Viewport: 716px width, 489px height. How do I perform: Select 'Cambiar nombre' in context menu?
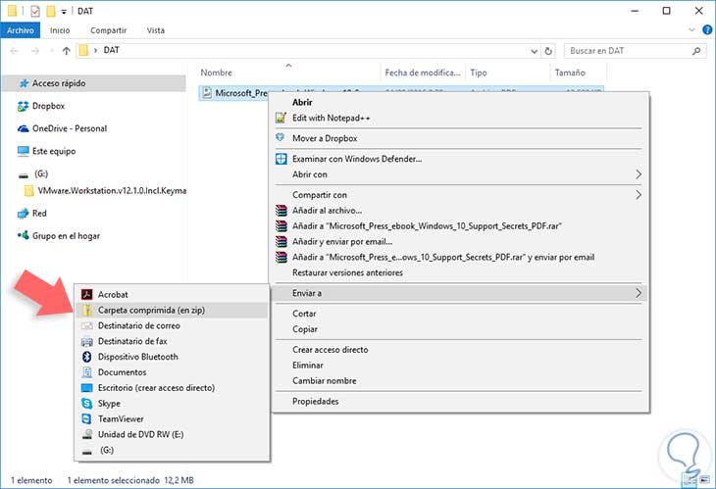pyautogui.click(x=324, y=380)
